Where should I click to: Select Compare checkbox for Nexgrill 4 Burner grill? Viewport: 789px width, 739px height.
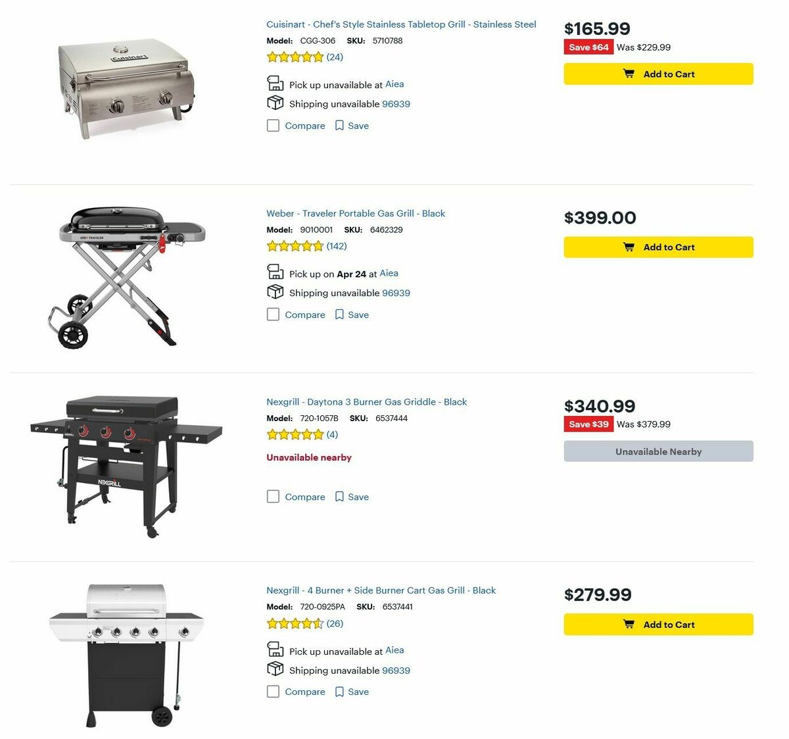(x=274, y=692)
